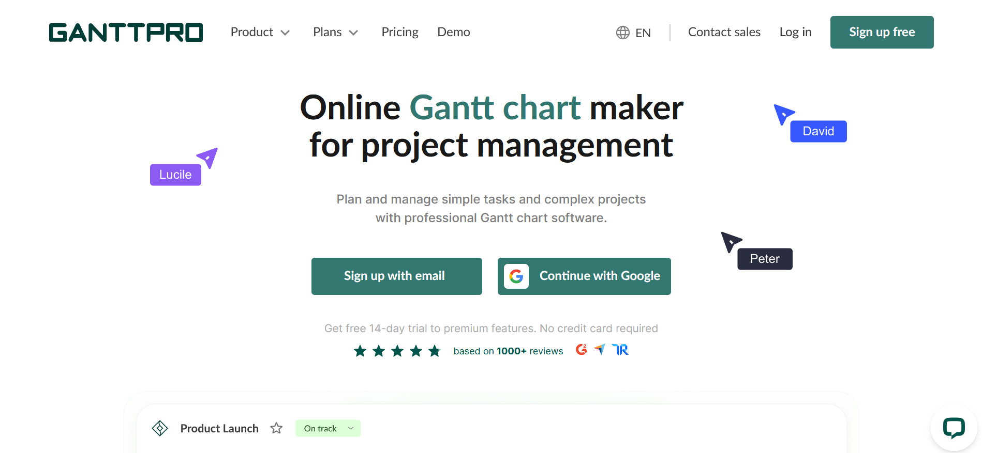
Task: Click the Peter cursor label
Action: click(x=765, y=259)
